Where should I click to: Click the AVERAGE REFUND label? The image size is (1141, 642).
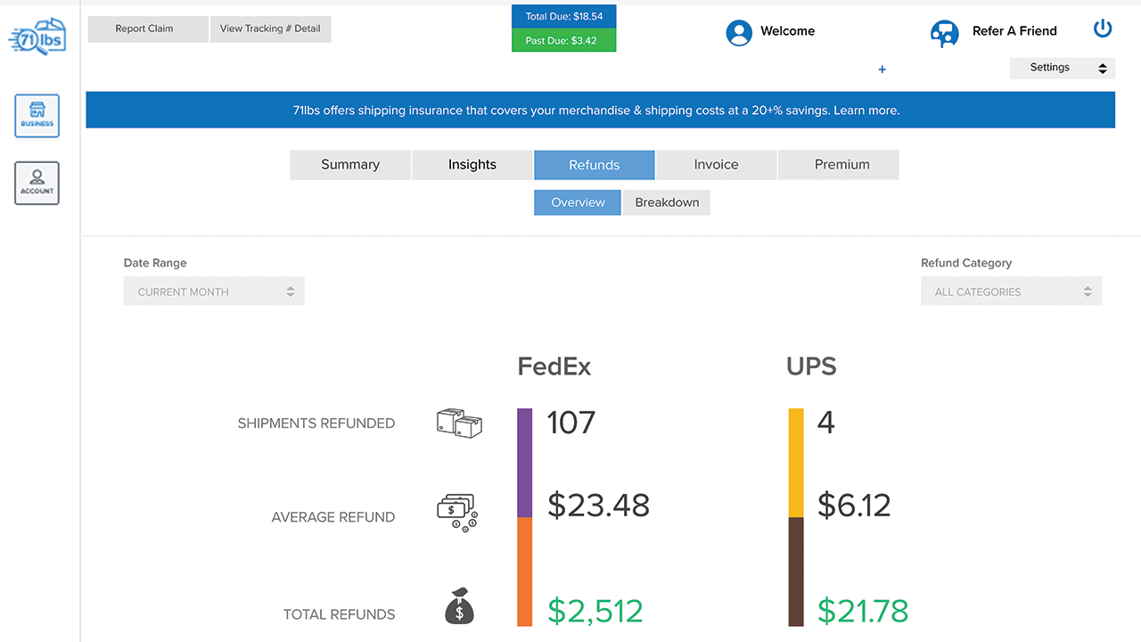coord(333,517)
